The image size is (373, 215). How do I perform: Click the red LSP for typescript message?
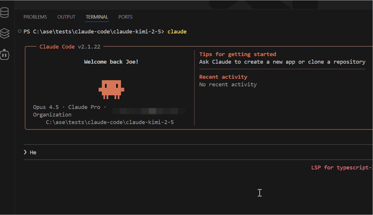coord(342,167)
